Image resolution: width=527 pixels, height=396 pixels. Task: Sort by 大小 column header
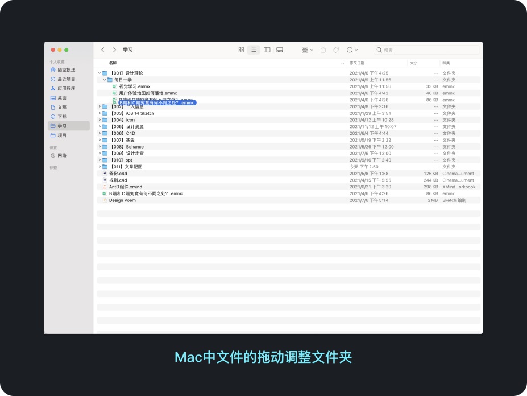point(413,63)
